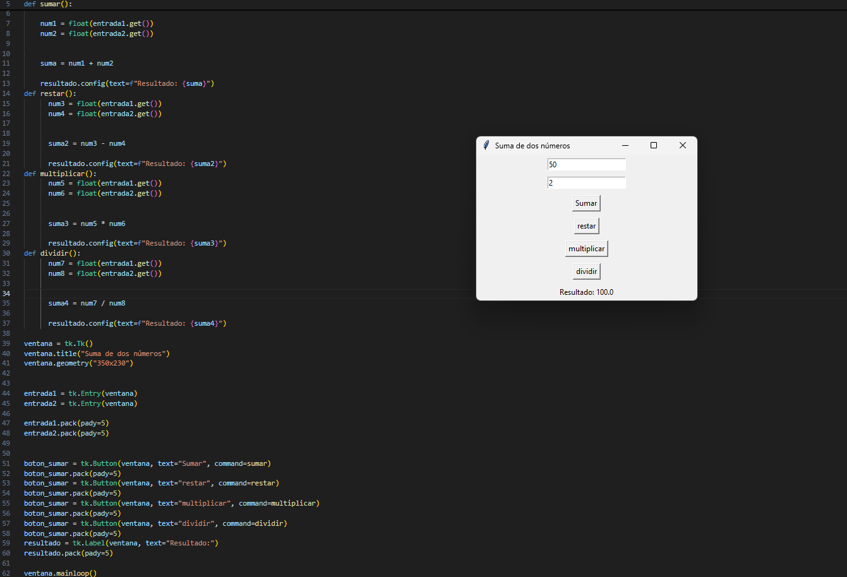
Task: Click the Sumar button
Action: coord(586,203)
